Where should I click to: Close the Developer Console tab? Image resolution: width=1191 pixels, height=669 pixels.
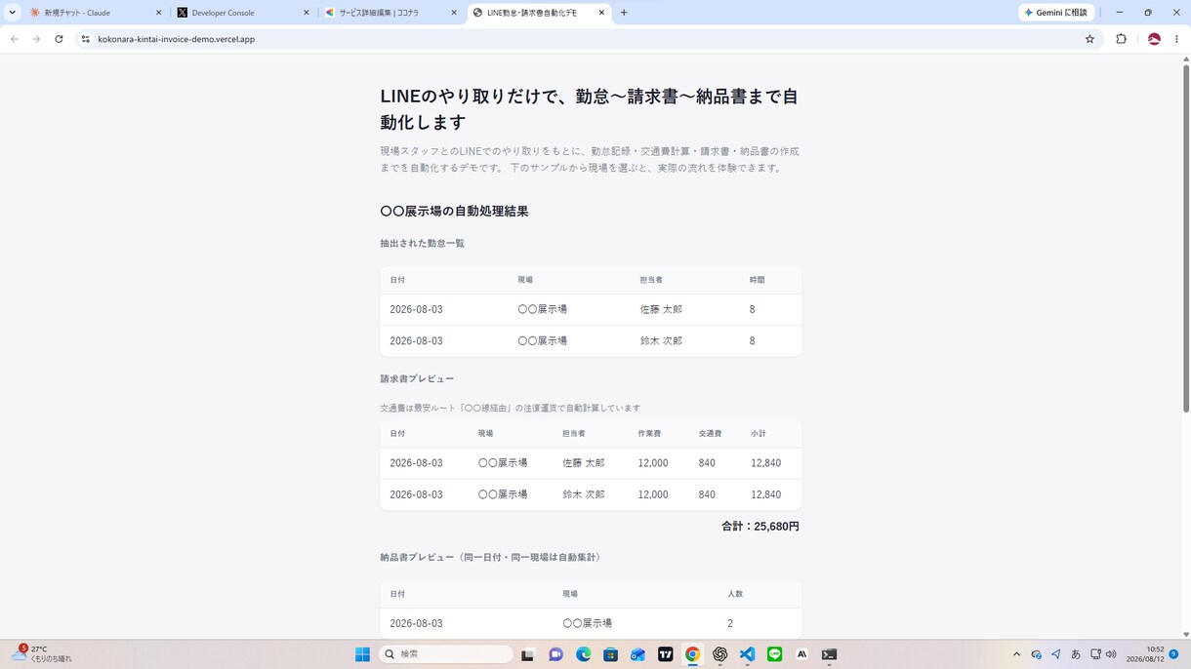[306, 13]
